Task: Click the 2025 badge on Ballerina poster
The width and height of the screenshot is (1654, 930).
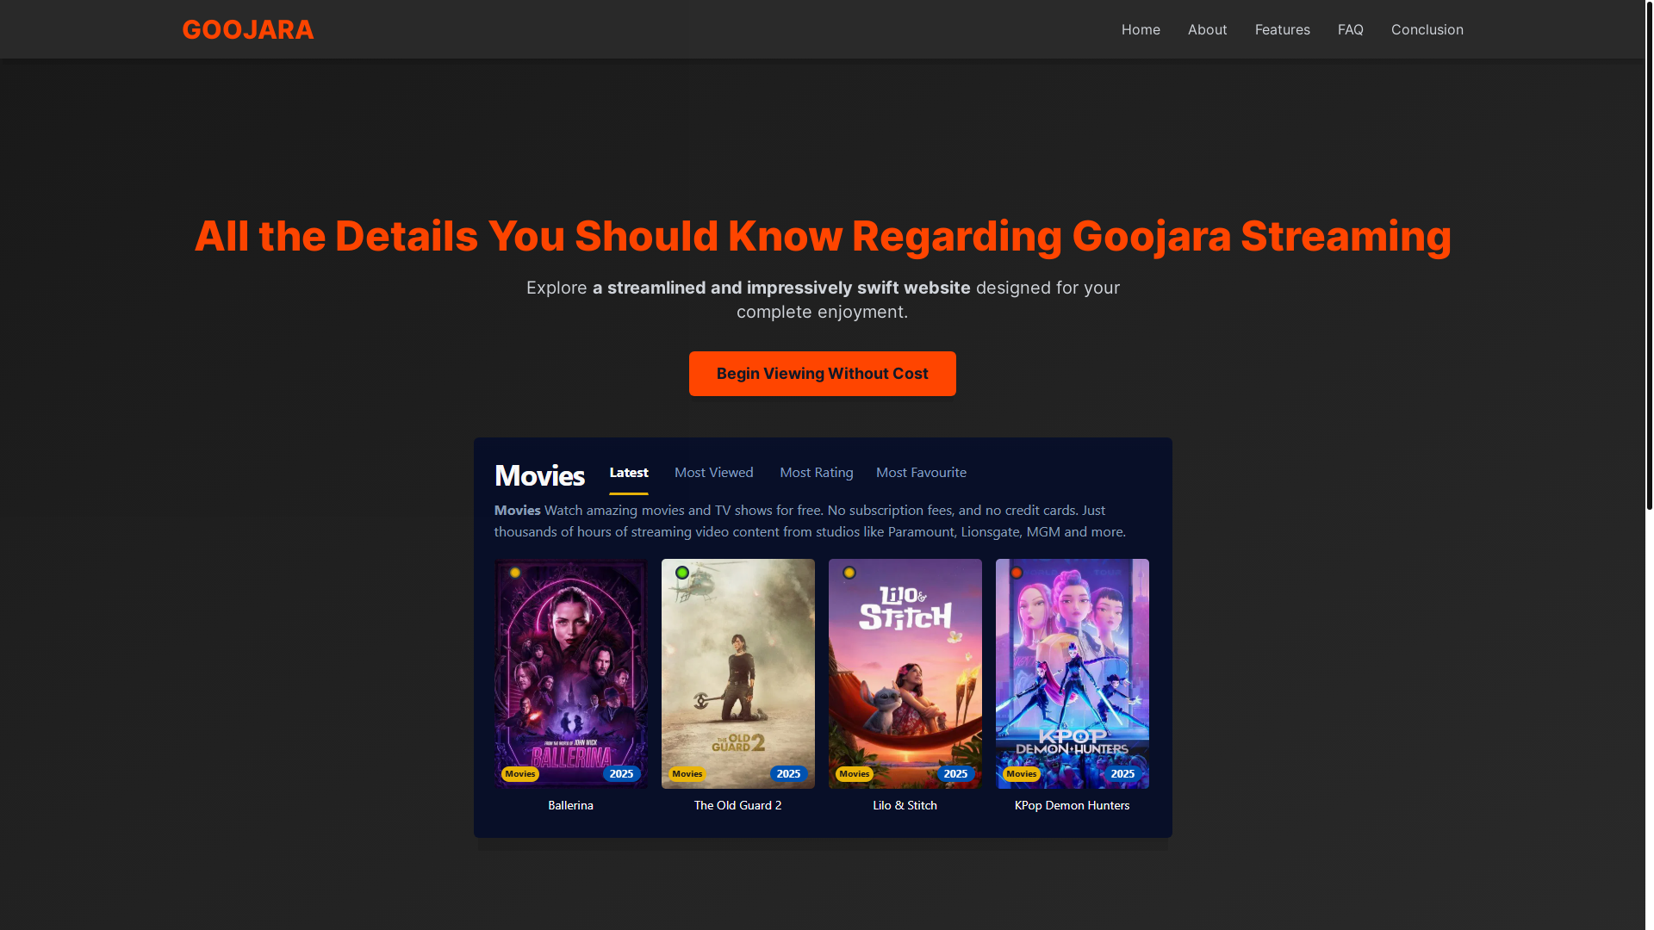Action: [x=621, y=774]
